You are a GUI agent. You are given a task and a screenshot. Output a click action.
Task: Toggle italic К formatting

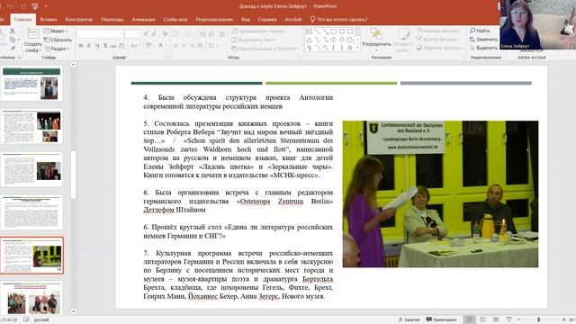pyautogui.click(x=89, y=46)
